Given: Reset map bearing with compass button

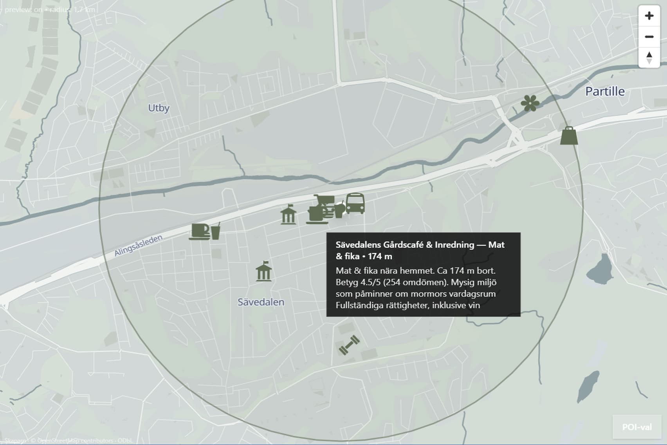Looking at the screenshot, I should pos(649,58).
